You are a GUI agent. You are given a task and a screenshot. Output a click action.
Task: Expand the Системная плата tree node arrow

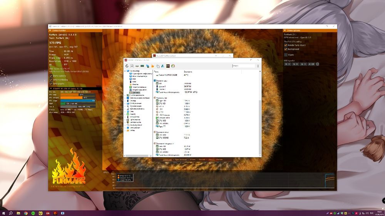coord(125,95)
